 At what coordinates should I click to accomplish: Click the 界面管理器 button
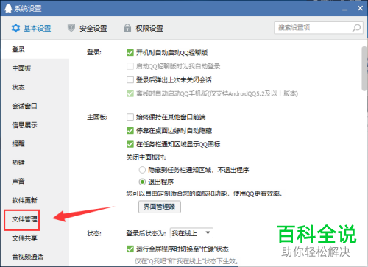click(160, 207)
